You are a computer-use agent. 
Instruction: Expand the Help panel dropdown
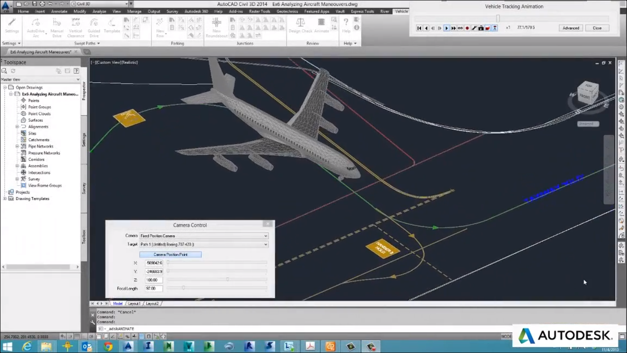coord(350,43)
